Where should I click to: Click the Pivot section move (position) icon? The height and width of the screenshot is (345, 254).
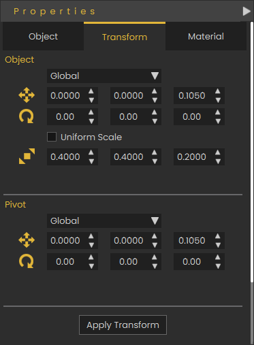(27, 240)
